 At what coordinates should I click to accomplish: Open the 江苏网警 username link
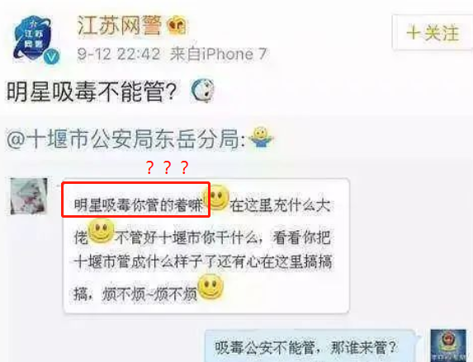coord(119,26)
